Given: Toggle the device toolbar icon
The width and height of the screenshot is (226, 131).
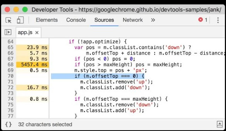Looking at the screenshot, I should 20,20.
